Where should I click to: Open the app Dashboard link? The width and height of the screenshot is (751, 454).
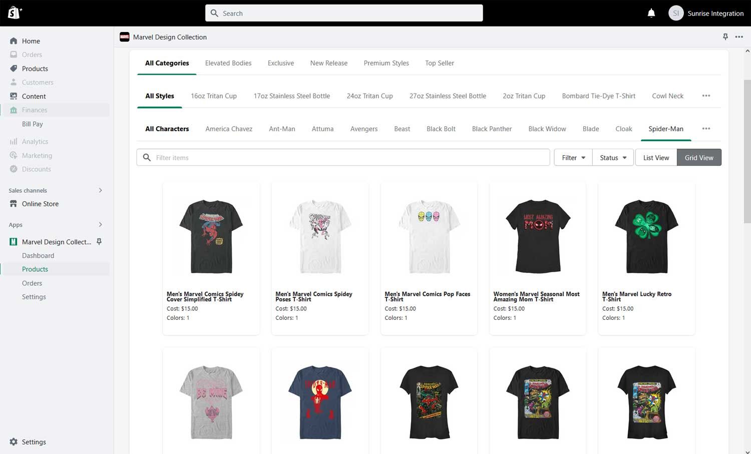38,256
